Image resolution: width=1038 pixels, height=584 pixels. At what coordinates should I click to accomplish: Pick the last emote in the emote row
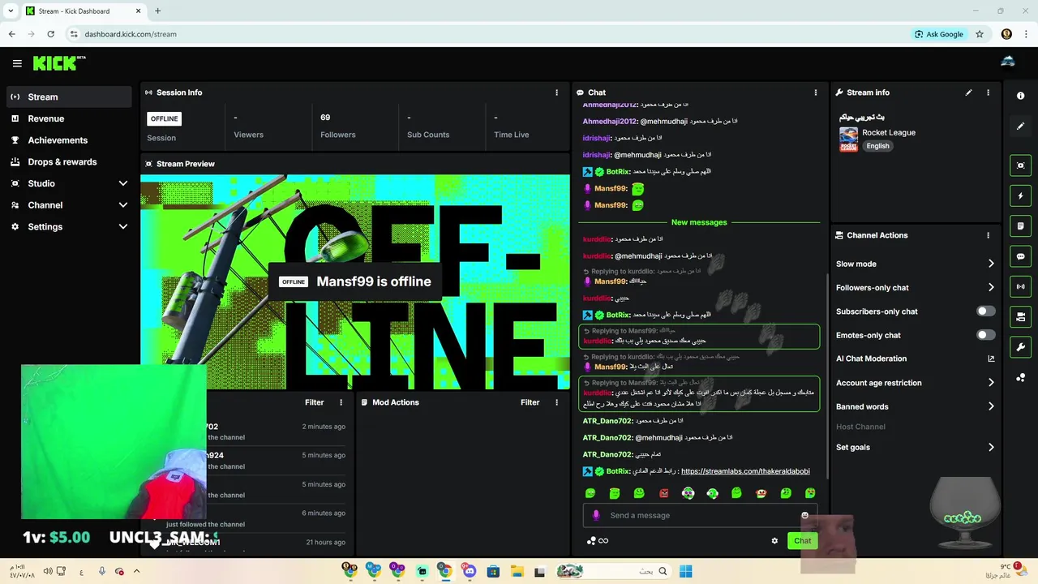click(810, 493)
